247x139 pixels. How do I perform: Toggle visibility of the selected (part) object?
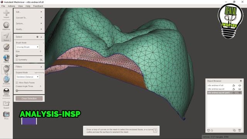pos(240,93)
